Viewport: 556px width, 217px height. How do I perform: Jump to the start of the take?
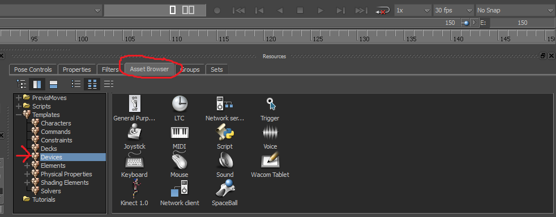[238, 11]
